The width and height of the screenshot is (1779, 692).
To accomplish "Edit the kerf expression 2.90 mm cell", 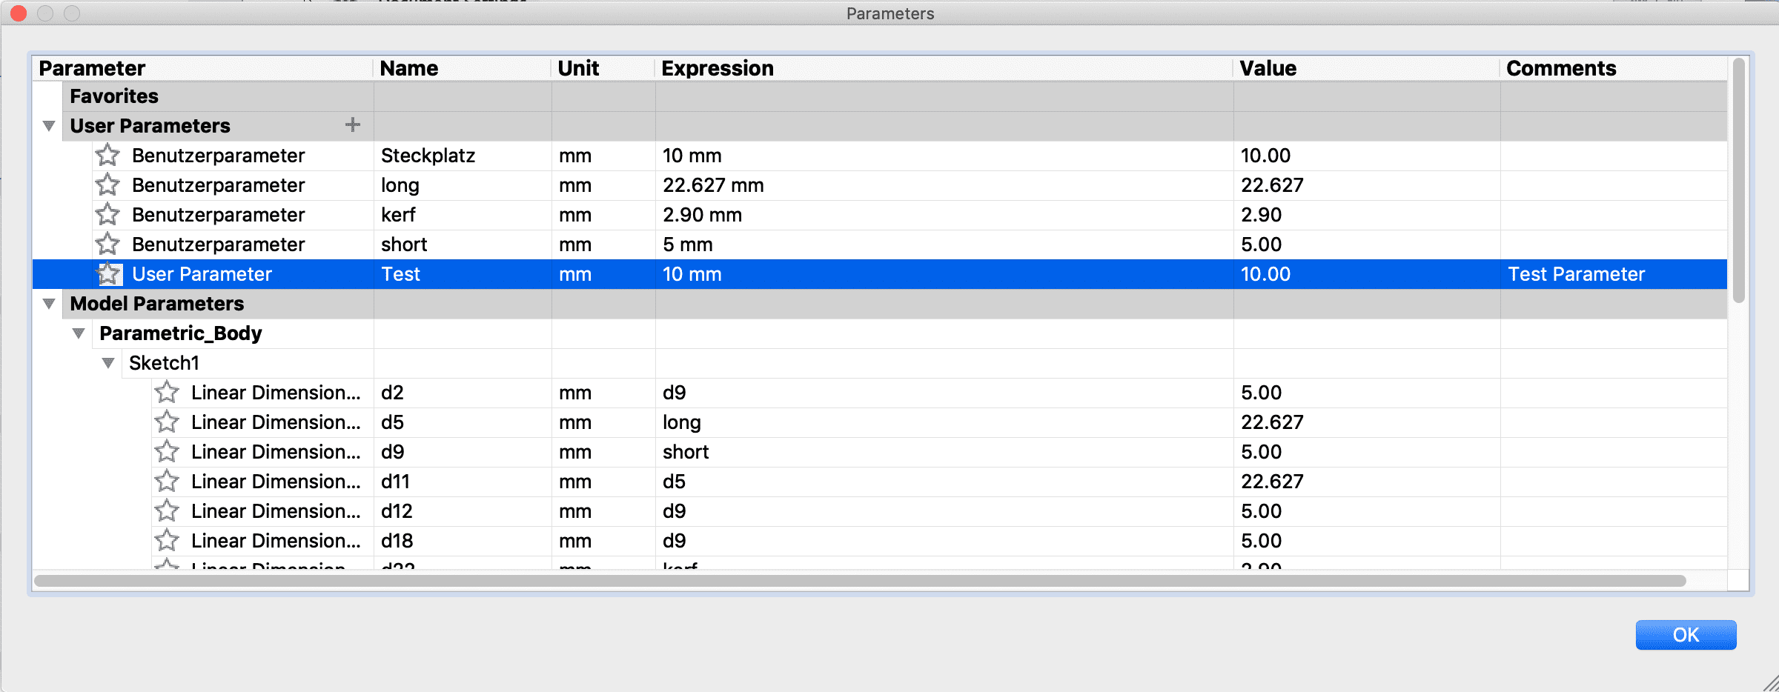I will click(x=702, y=215).
